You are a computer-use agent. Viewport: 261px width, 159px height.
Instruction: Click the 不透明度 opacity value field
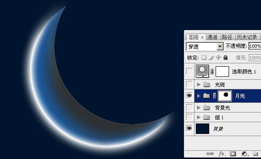coord(255,47)
